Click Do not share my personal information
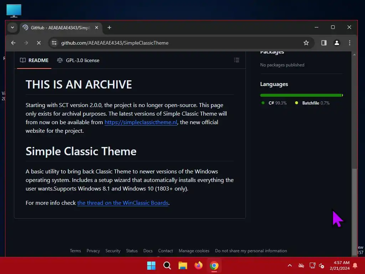365x274 pixels. pyautogui.click(x=251, y=251)
